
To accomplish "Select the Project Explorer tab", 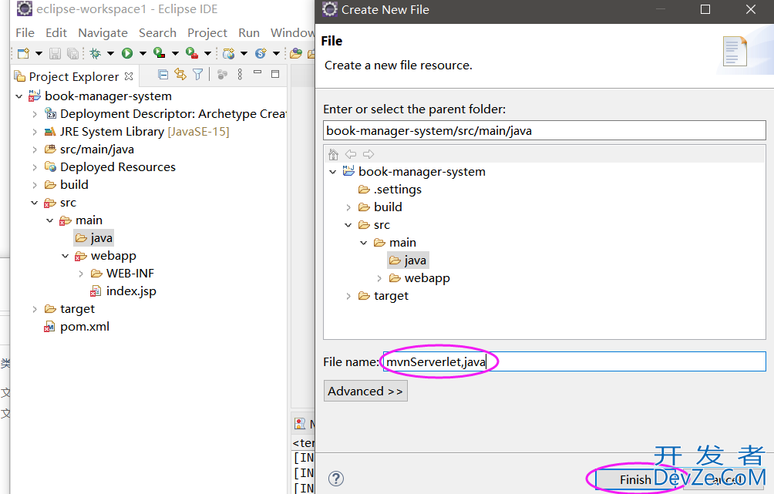I will click(x=74, y=76).
